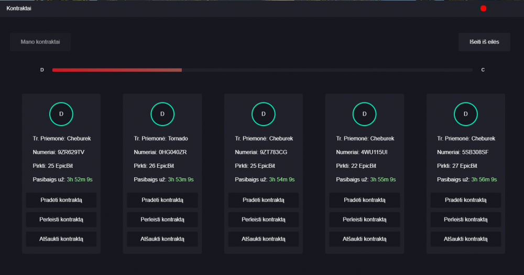Open the Mano kontraktai tab
This screenshot has width=524, height=275.
point(40,42)
